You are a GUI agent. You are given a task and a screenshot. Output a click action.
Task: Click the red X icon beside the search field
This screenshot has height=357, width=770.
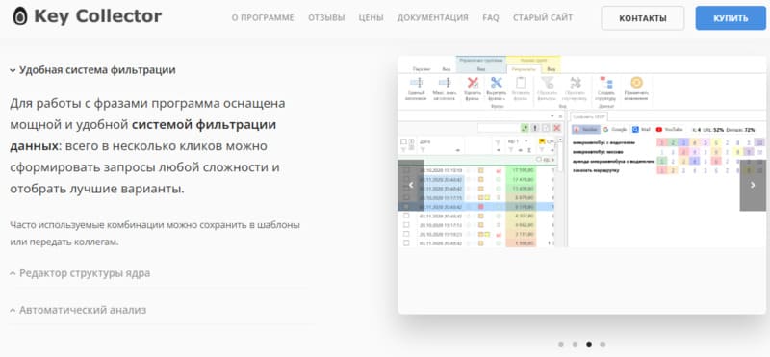click(x=557, y=128)
